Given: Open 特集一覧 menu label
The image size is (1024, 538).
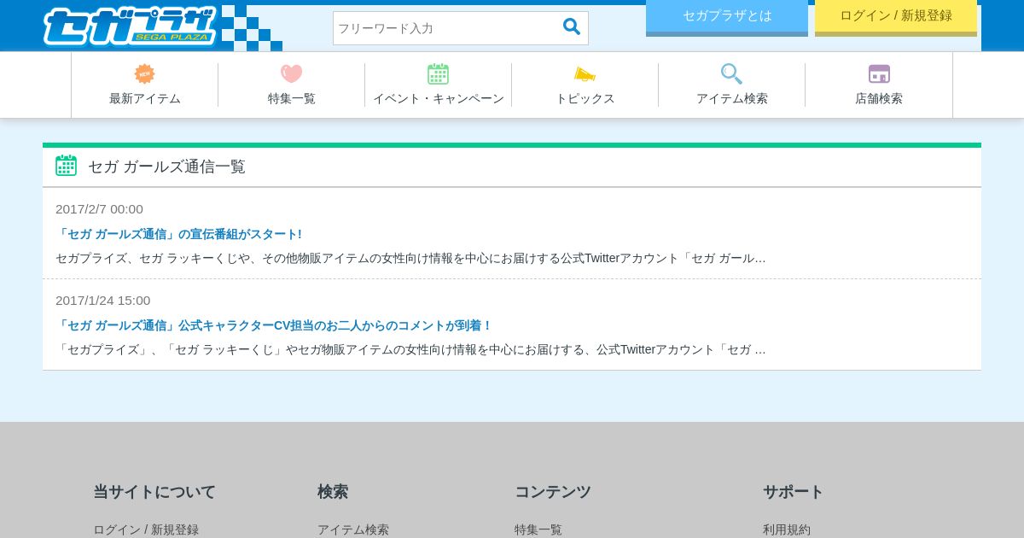Looking at the screenshot, I should click(292, 98).
